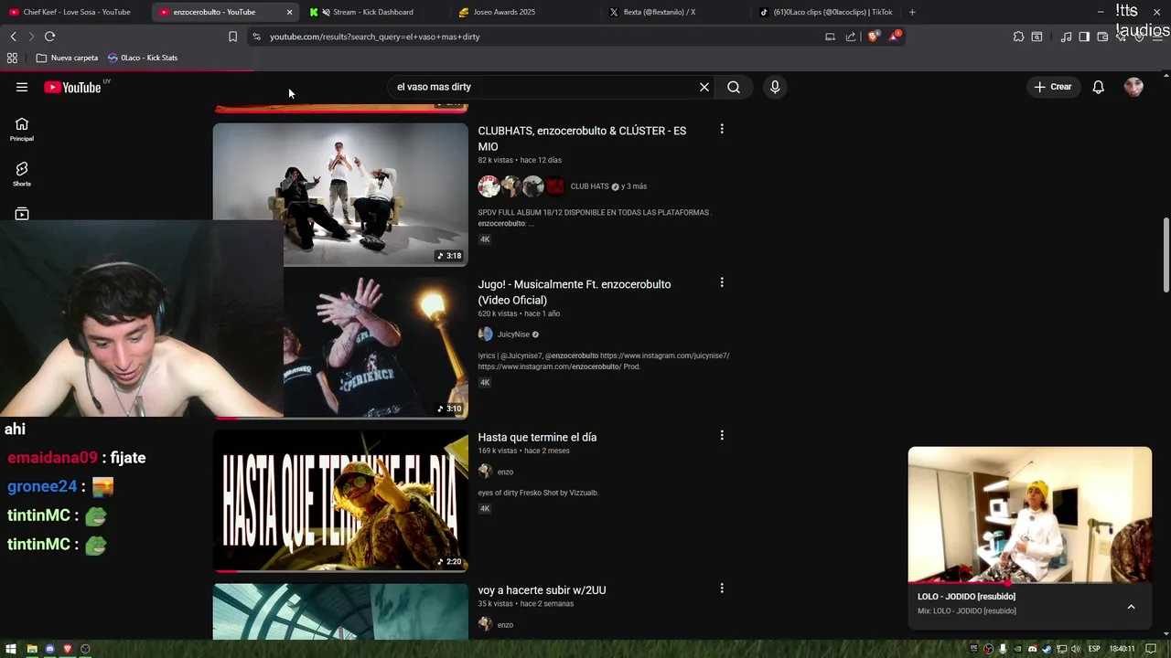This screenshot has height=658, width=1171.
Task: Expand the LOLO - JODIDO miniplayer
Action: 1131,607
